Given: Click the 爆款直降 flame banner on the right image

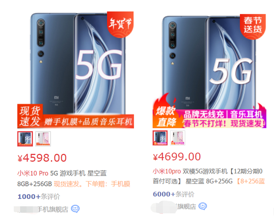Looking at the screenshot, I should [x=166, y=117].
